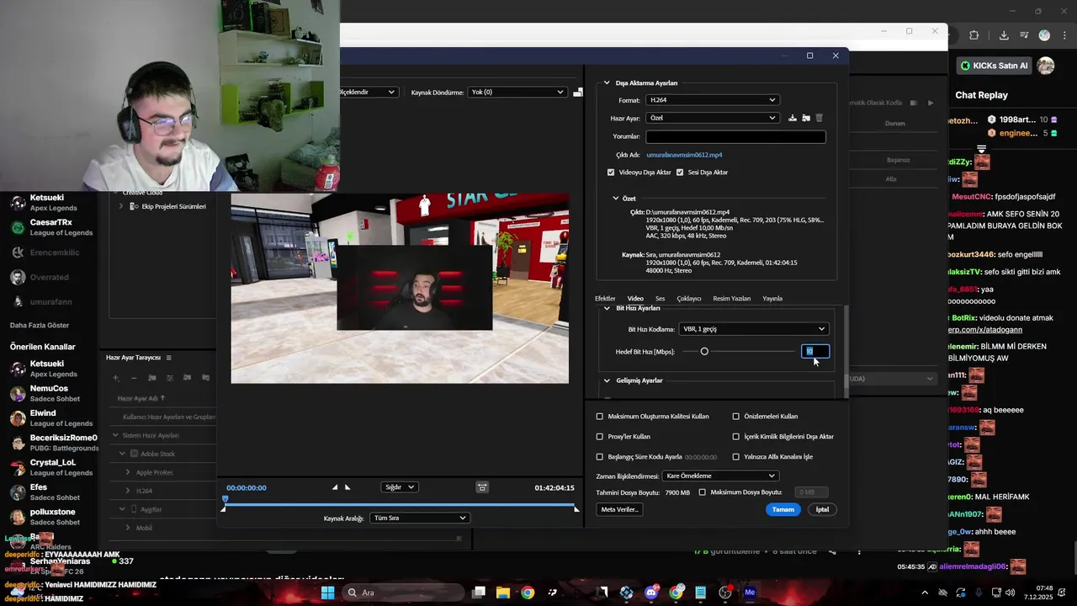
Task: Click KICKs Satın Al button
Action: 994,66
